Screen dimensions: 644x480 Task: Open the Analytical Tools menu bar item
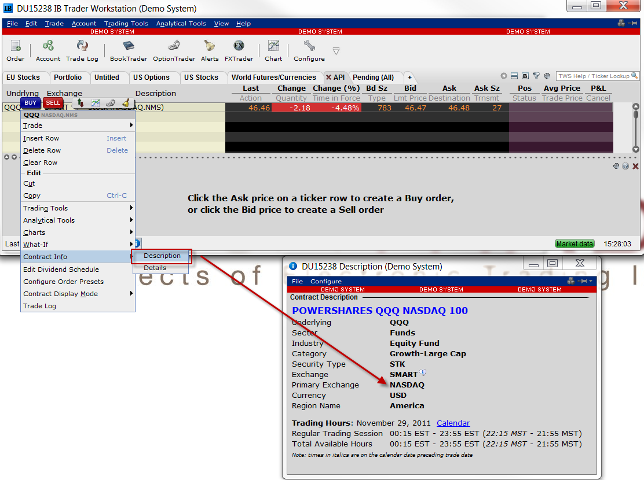[x=181, y=23]
